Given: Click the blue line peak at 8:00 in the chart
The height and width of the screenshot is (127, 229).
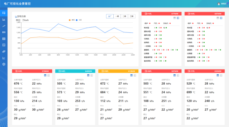Looking at the screenshot, I should click(x=58, y=24).
